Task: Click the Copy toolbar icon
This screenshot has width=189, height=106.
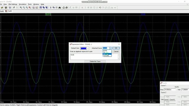Action: (x=54, y=8)
